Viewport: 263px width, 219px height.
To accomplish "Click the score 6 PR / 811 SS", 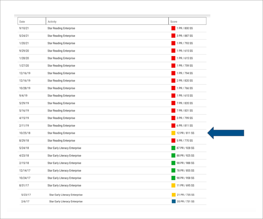I will 185,126.
